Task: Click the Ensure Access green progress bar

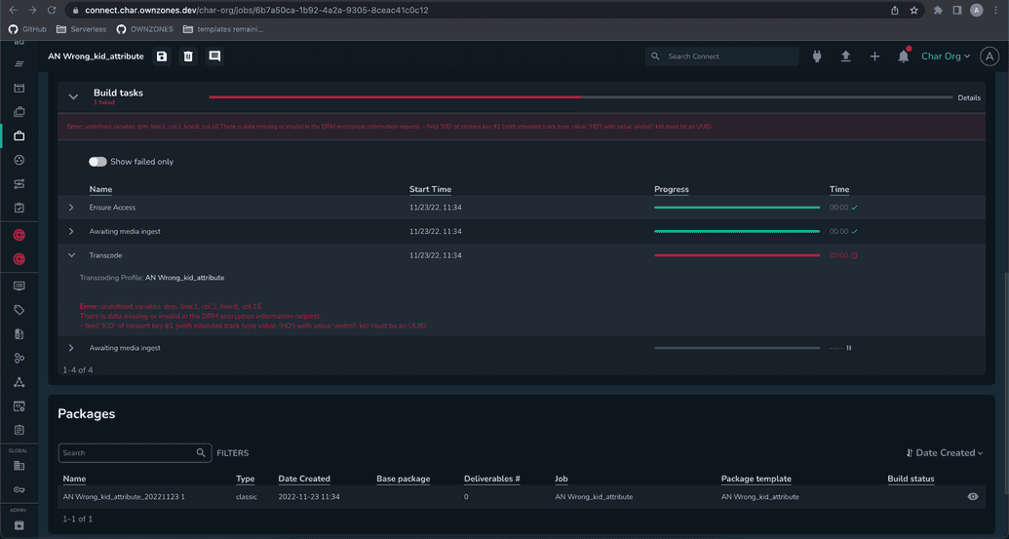Action: coord(737,207)
